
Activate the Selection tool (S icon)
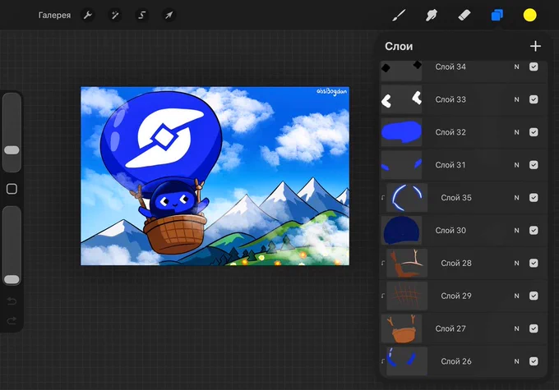coord(142,16)
